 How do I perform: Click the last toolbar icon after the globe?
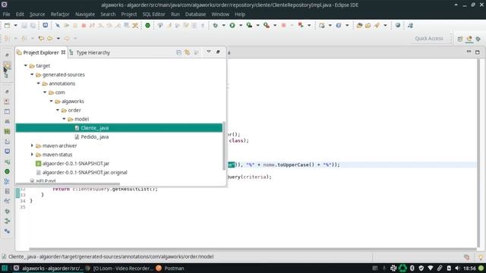tap(410, 25)
